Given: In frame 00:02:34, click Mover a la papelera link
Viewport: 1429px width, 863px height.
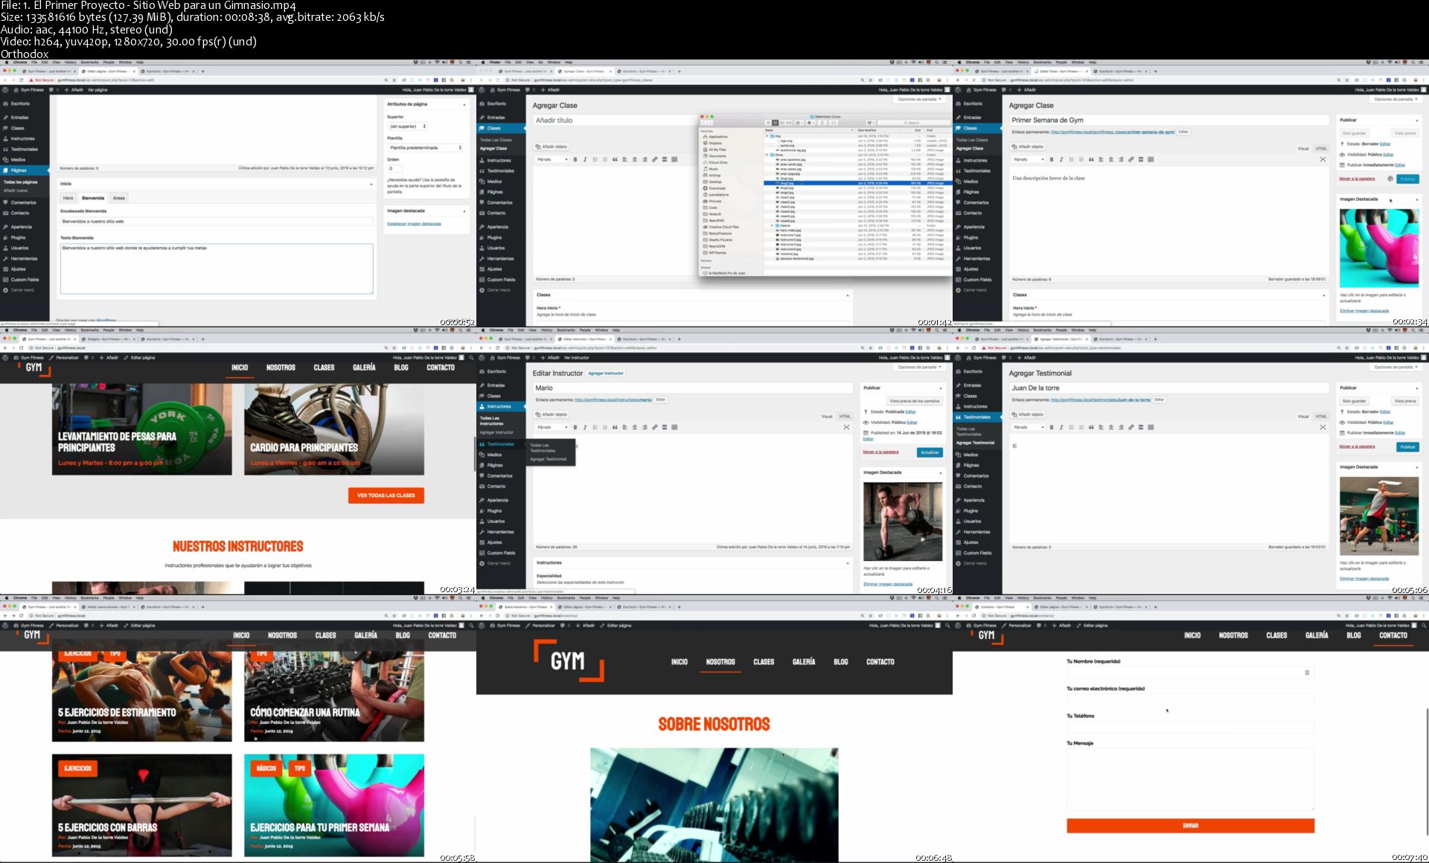Looking at the screenshot, I should click(1357, 179).
